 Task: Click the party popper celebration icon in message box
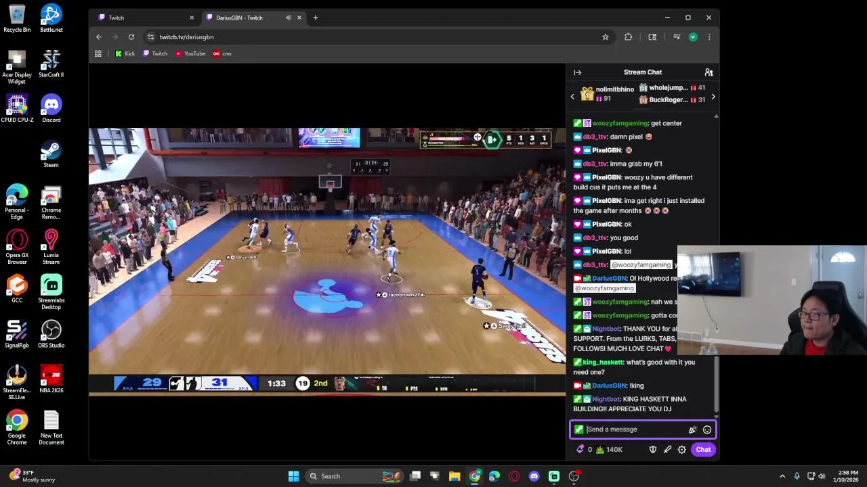coord(692,430)
